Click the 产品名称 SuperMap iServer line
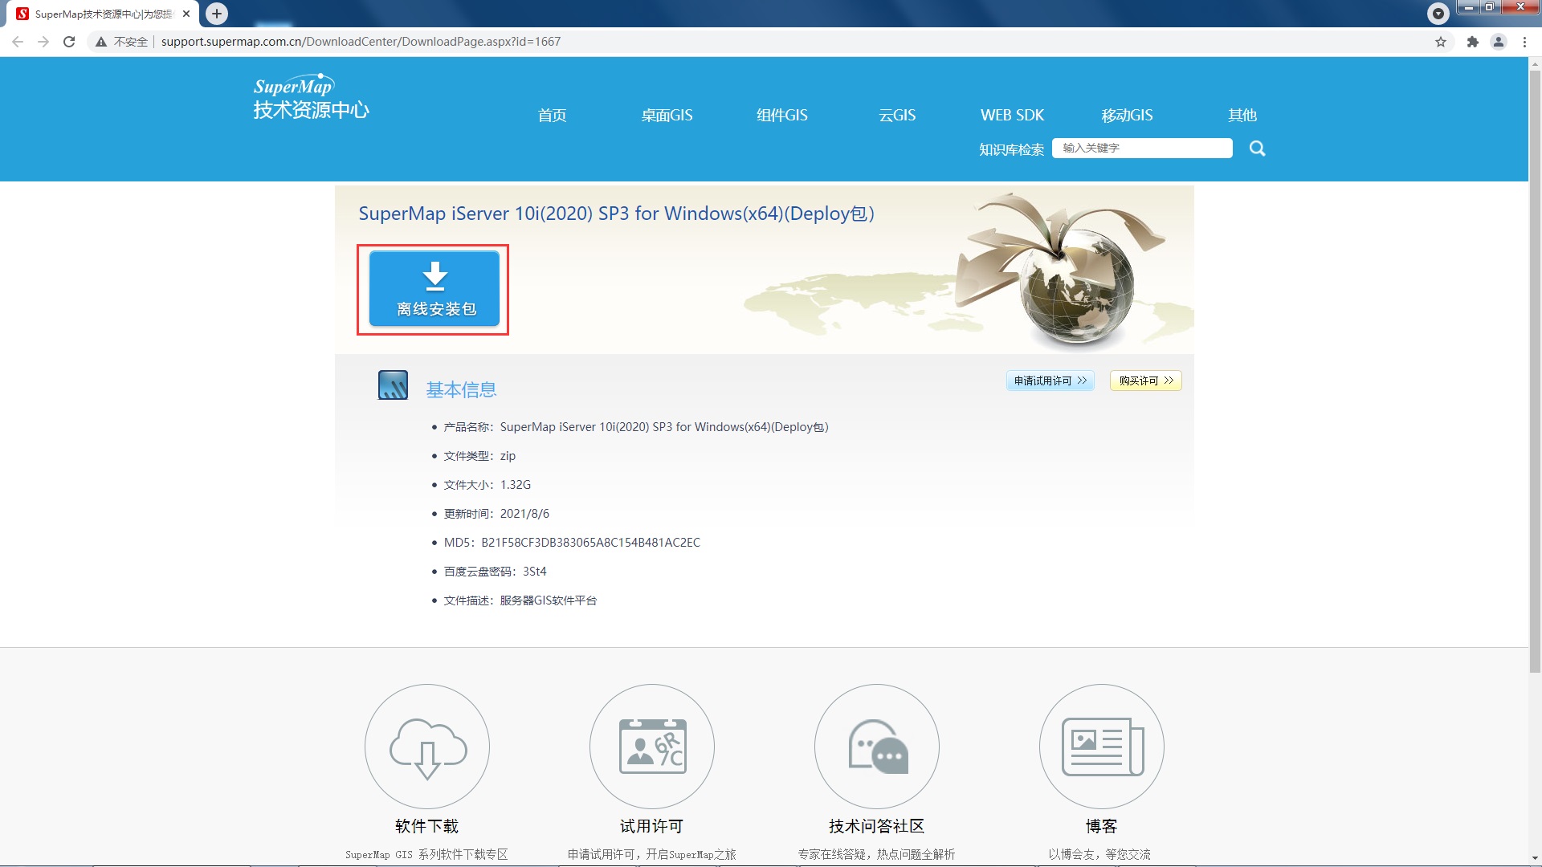 635,427
